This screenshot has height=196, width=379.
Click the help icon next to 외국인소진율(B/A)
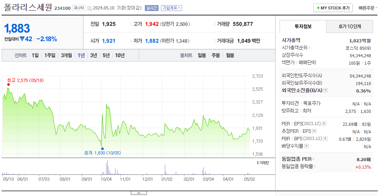click(326, 91)
